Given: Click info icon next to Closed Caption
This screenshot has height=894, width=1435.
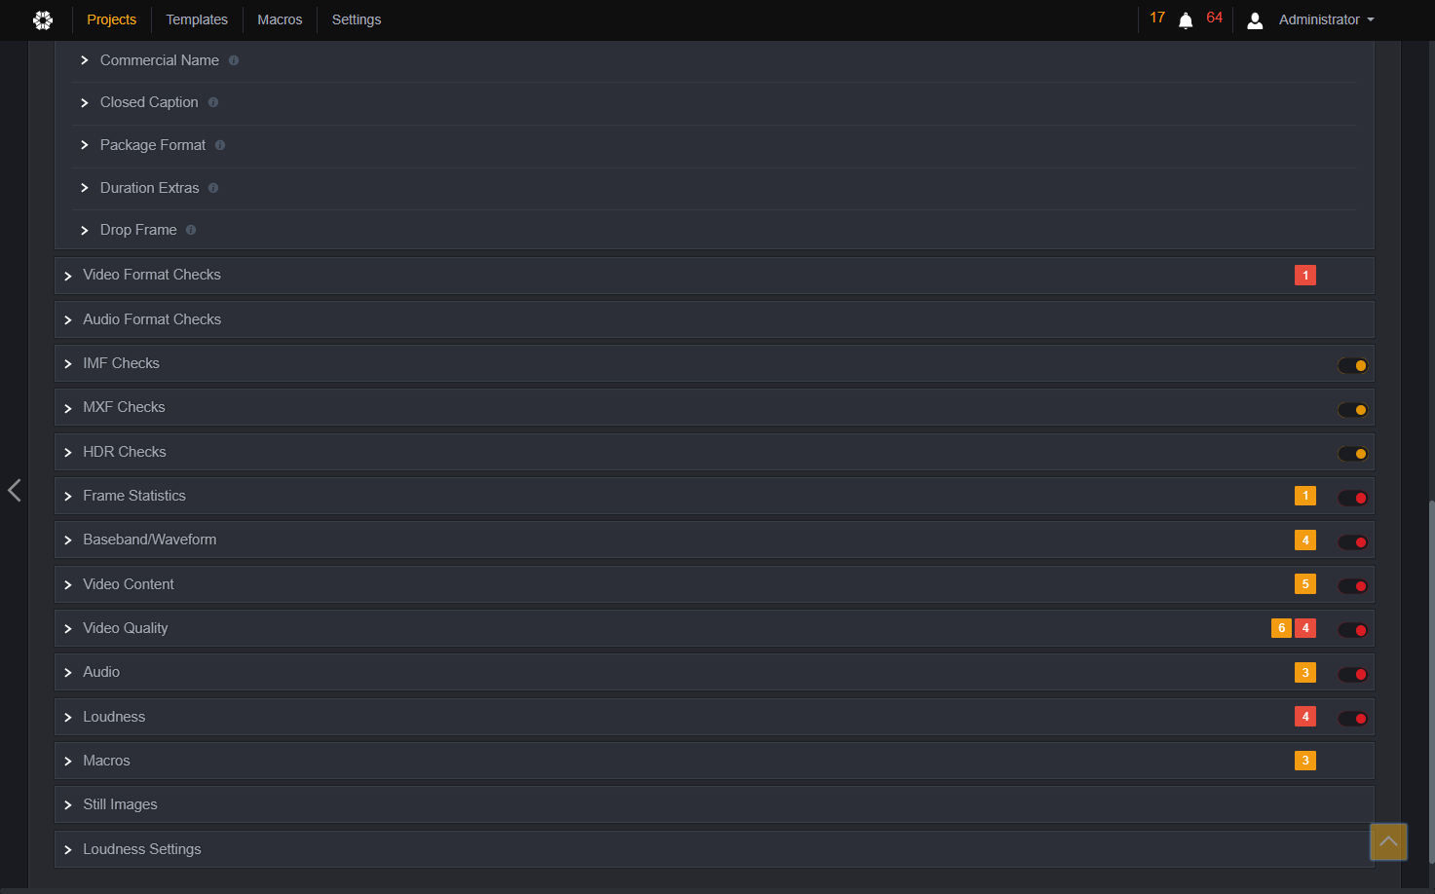Looking at the screenshot, I should pyautogui.click(x=213, y=102).
